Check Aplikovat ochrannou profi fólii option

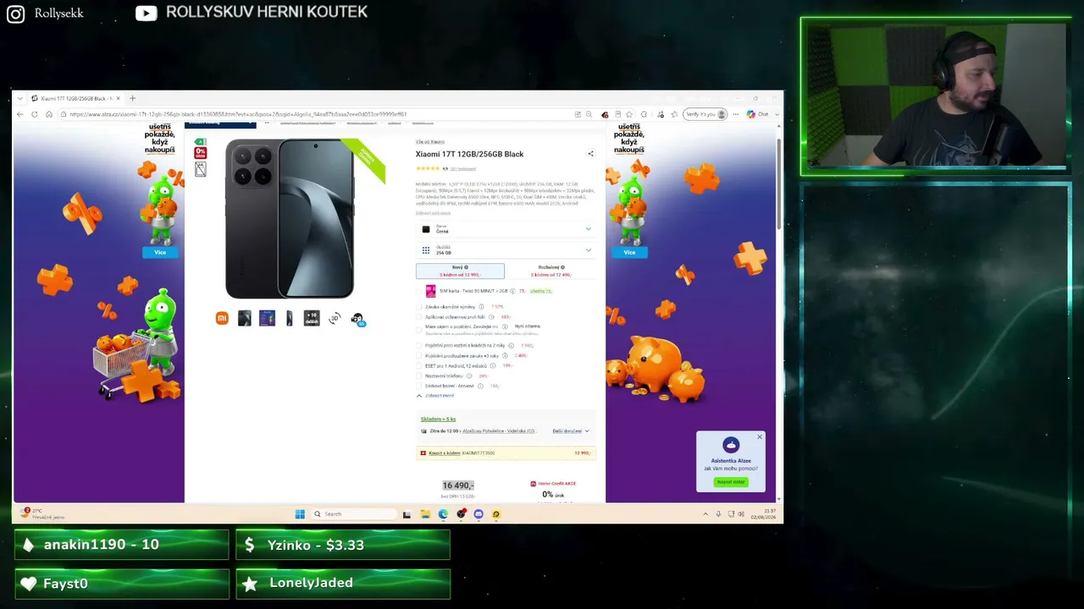[x=419, y=317]
